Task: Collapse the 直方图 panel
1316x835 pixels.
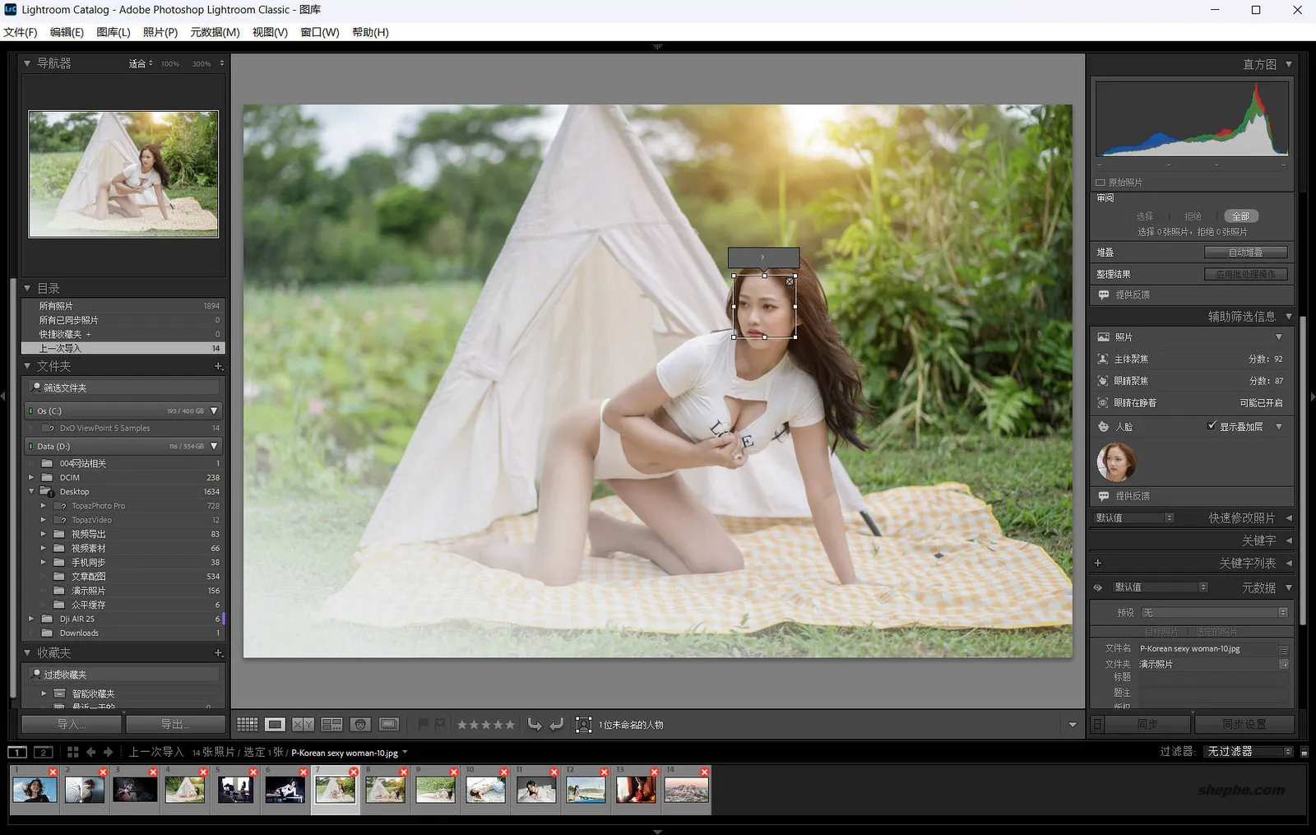Action: click(x=1289, y=64)
